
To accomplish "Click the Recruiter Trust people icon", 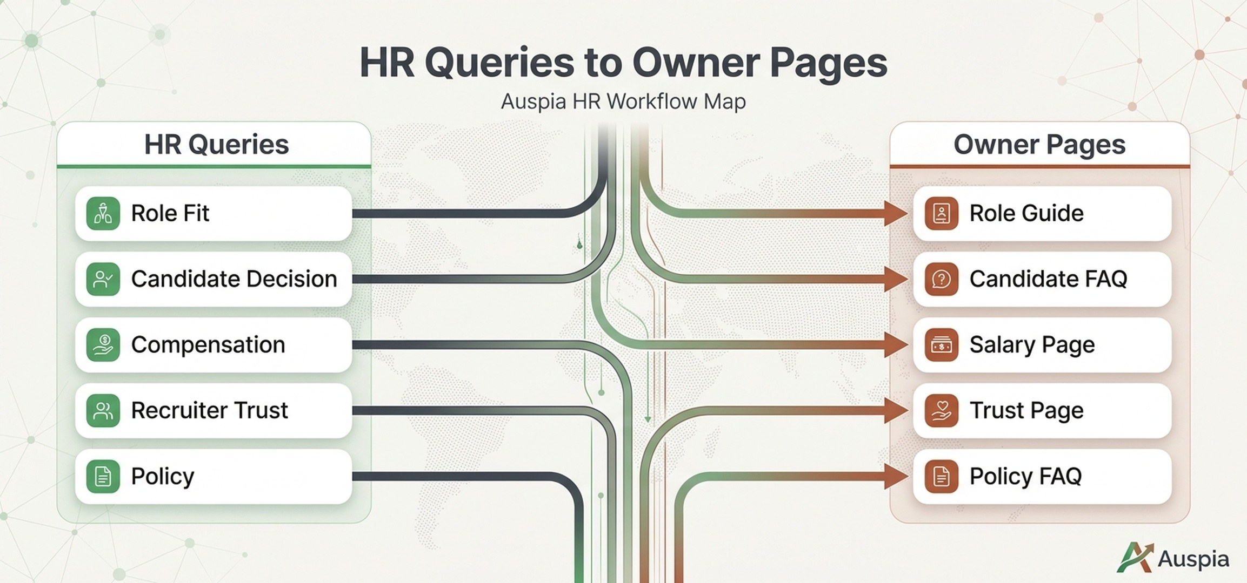I will (x=103, y=411).
